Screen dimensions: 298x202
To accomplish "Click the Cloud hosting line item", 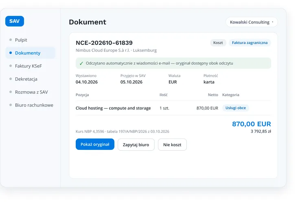I will click(113, 108).
